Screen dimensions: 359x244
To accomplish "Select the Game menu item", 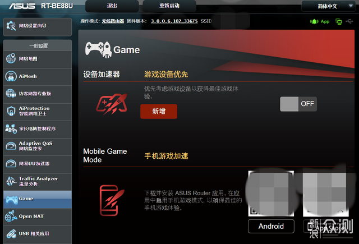I will (38, 199).
